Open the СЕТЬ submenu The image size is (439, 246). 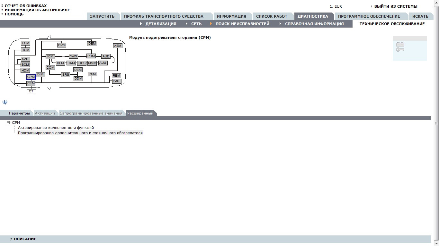196,24
